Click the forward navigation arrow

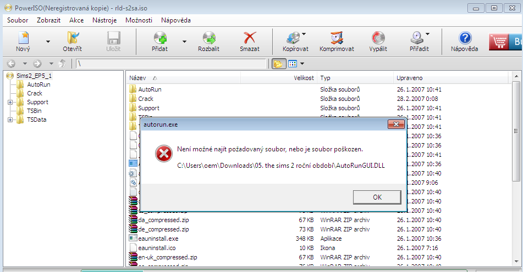37,63
